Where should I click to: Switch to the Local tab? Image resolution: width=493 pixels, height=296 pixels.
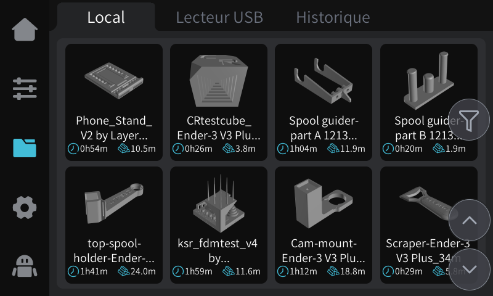tap(106, 17)
